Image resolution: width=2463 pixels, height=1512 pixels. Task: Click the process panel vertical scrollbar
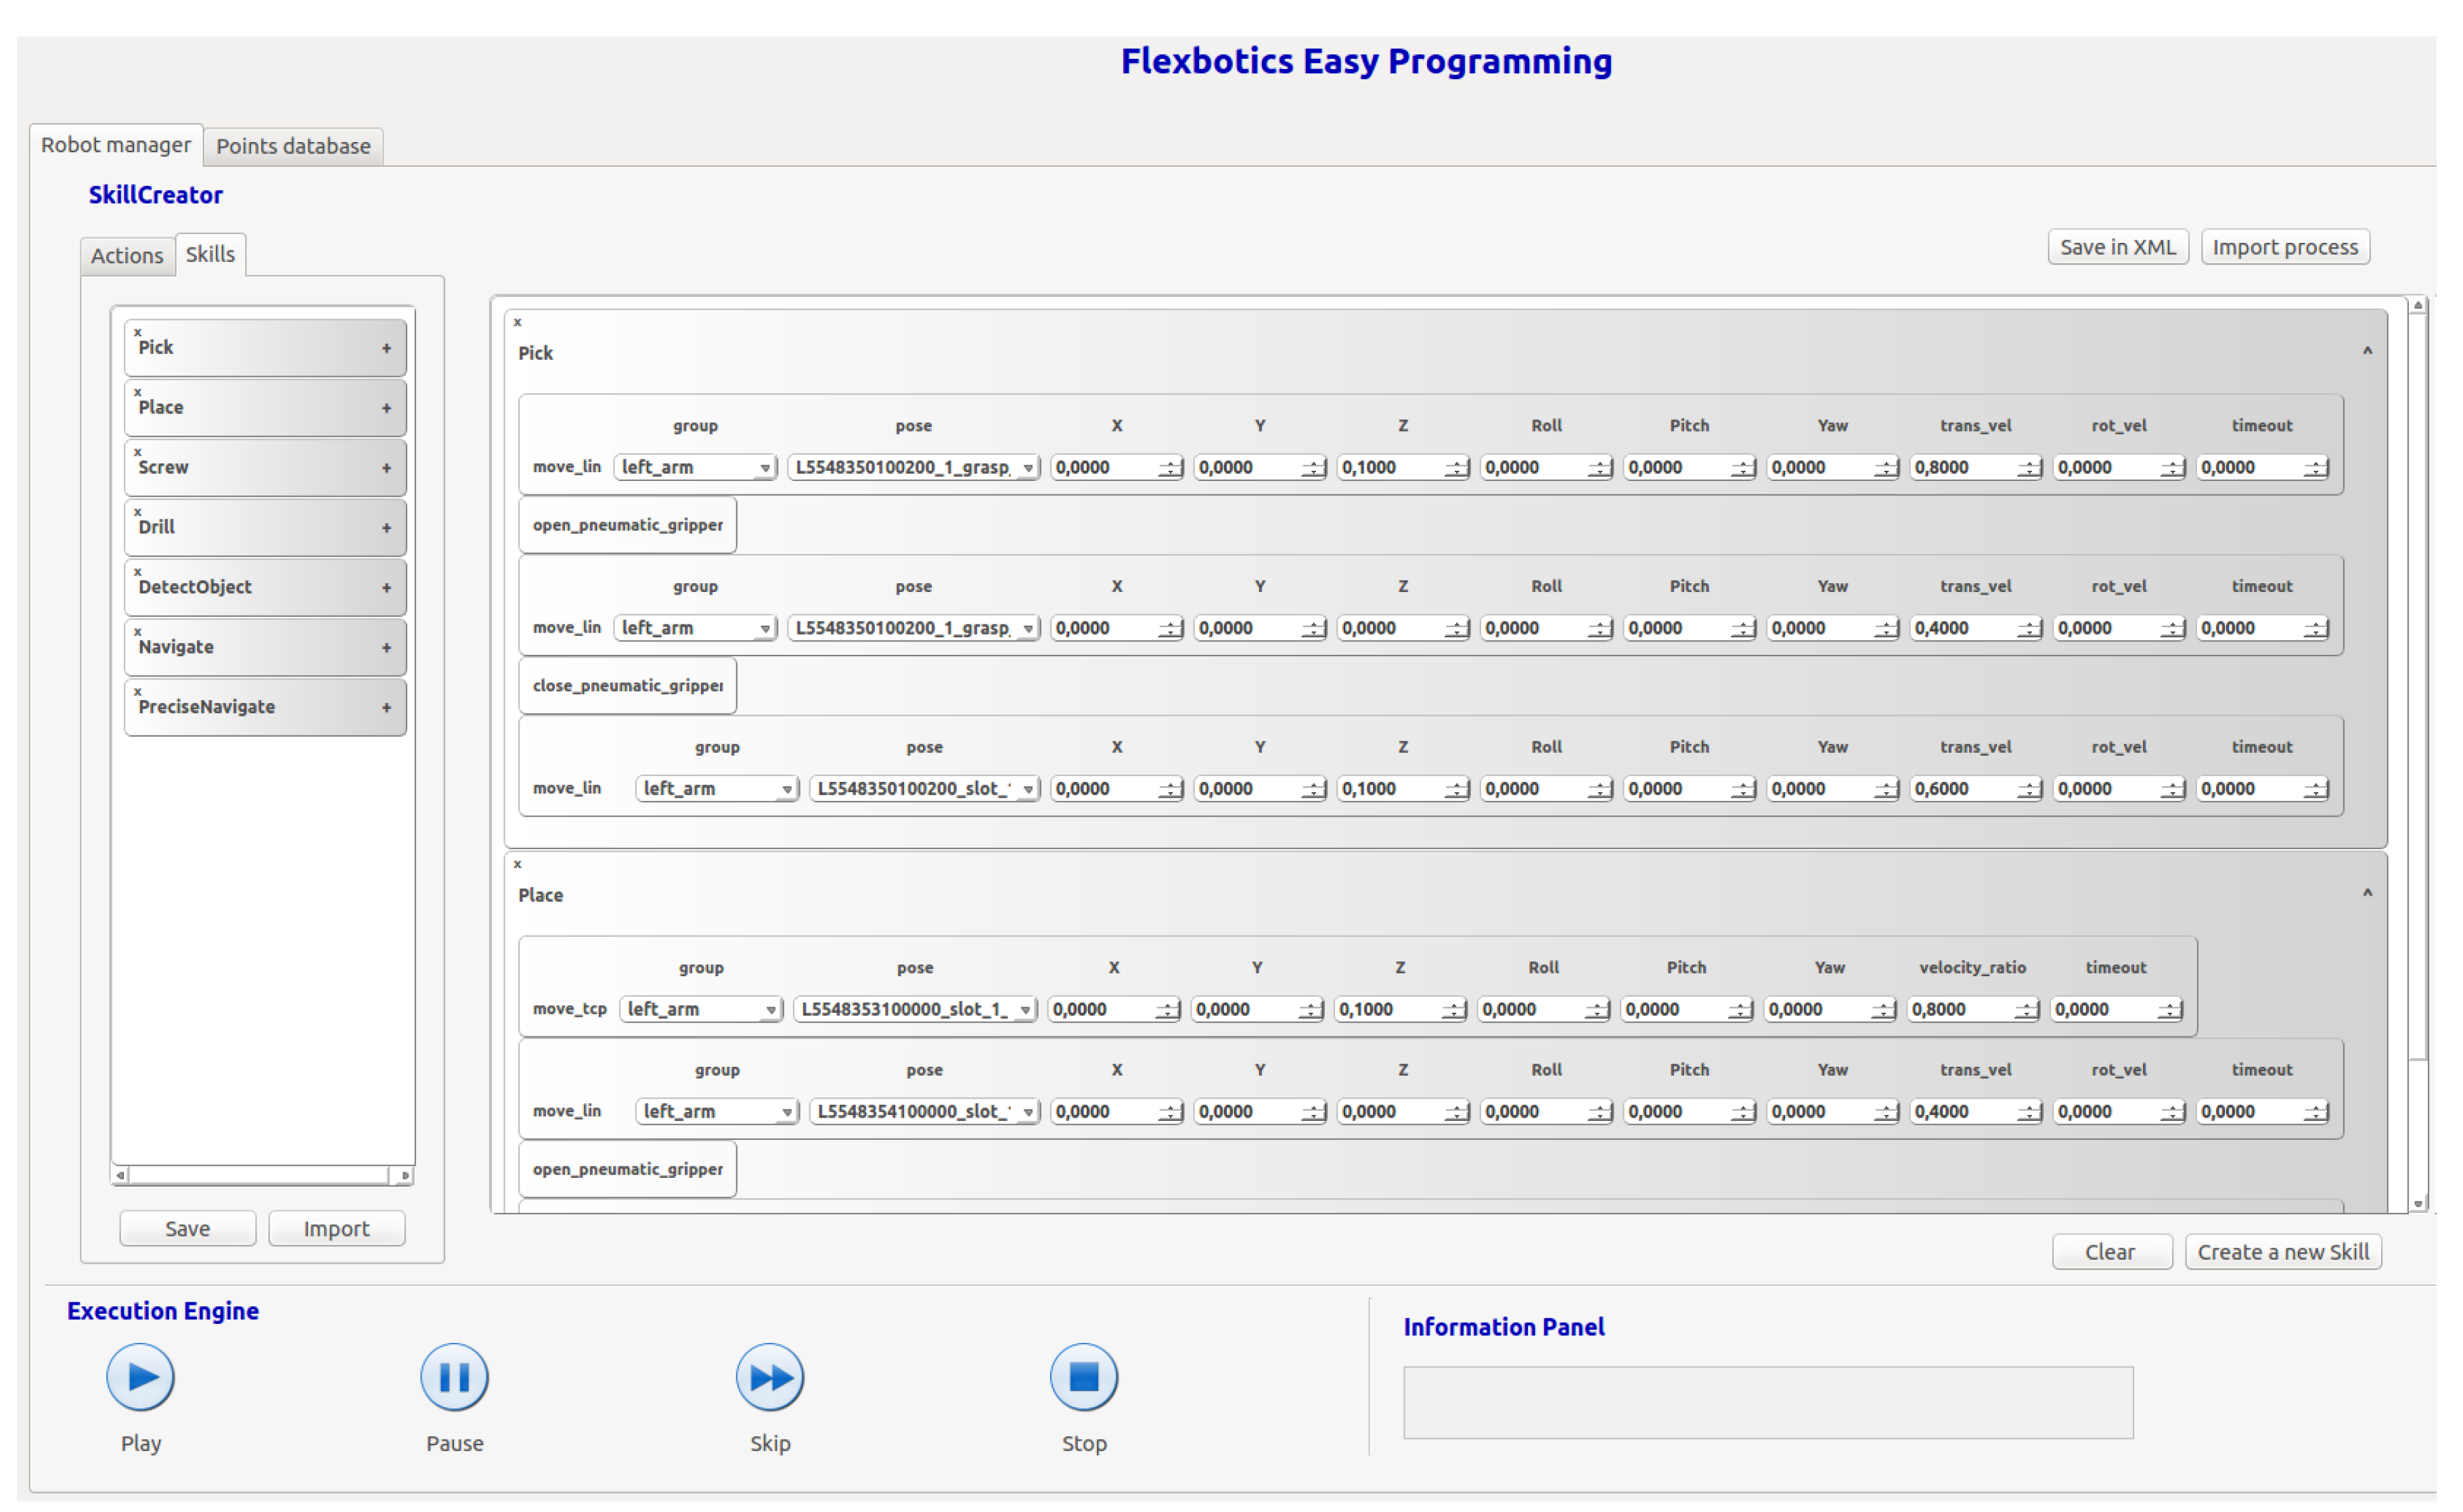coord(2417,755)
